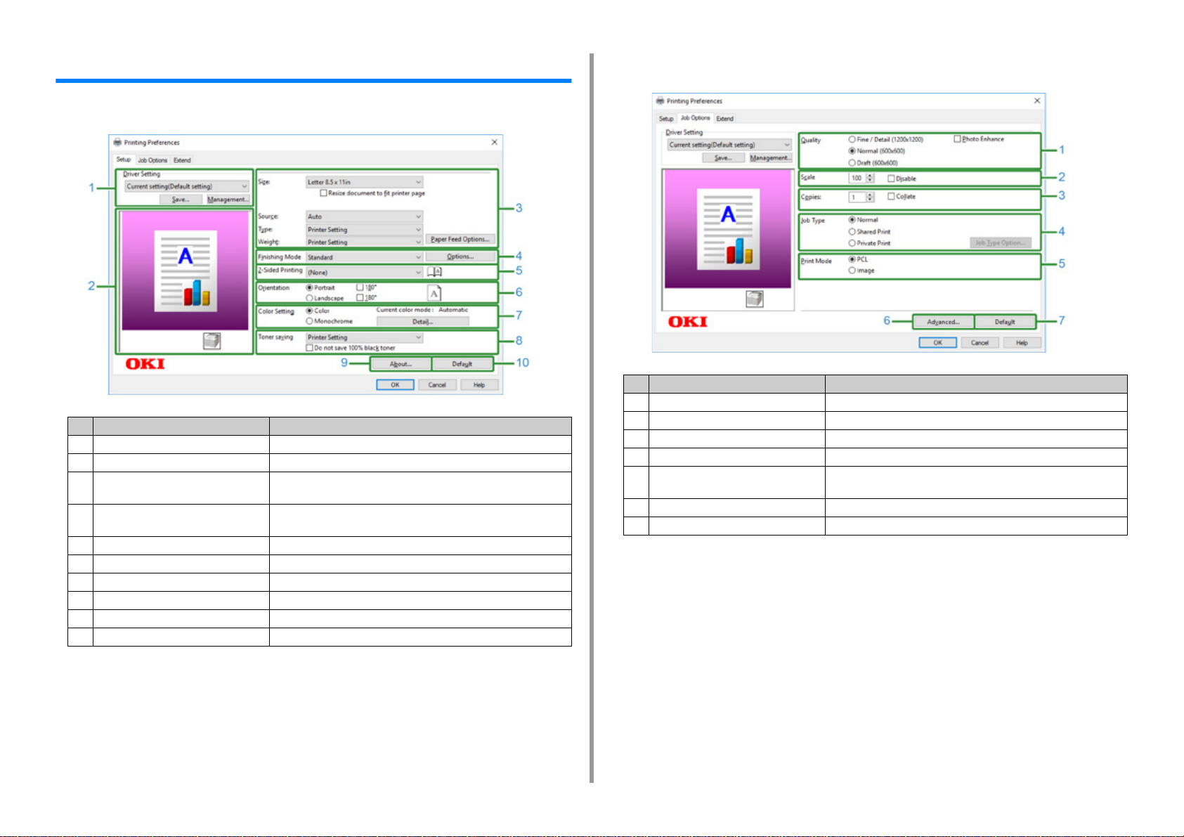This screenshot has width=1184, height=837.
Task: Click the page orientation icon next to Portrait
Action: (434, 293)
